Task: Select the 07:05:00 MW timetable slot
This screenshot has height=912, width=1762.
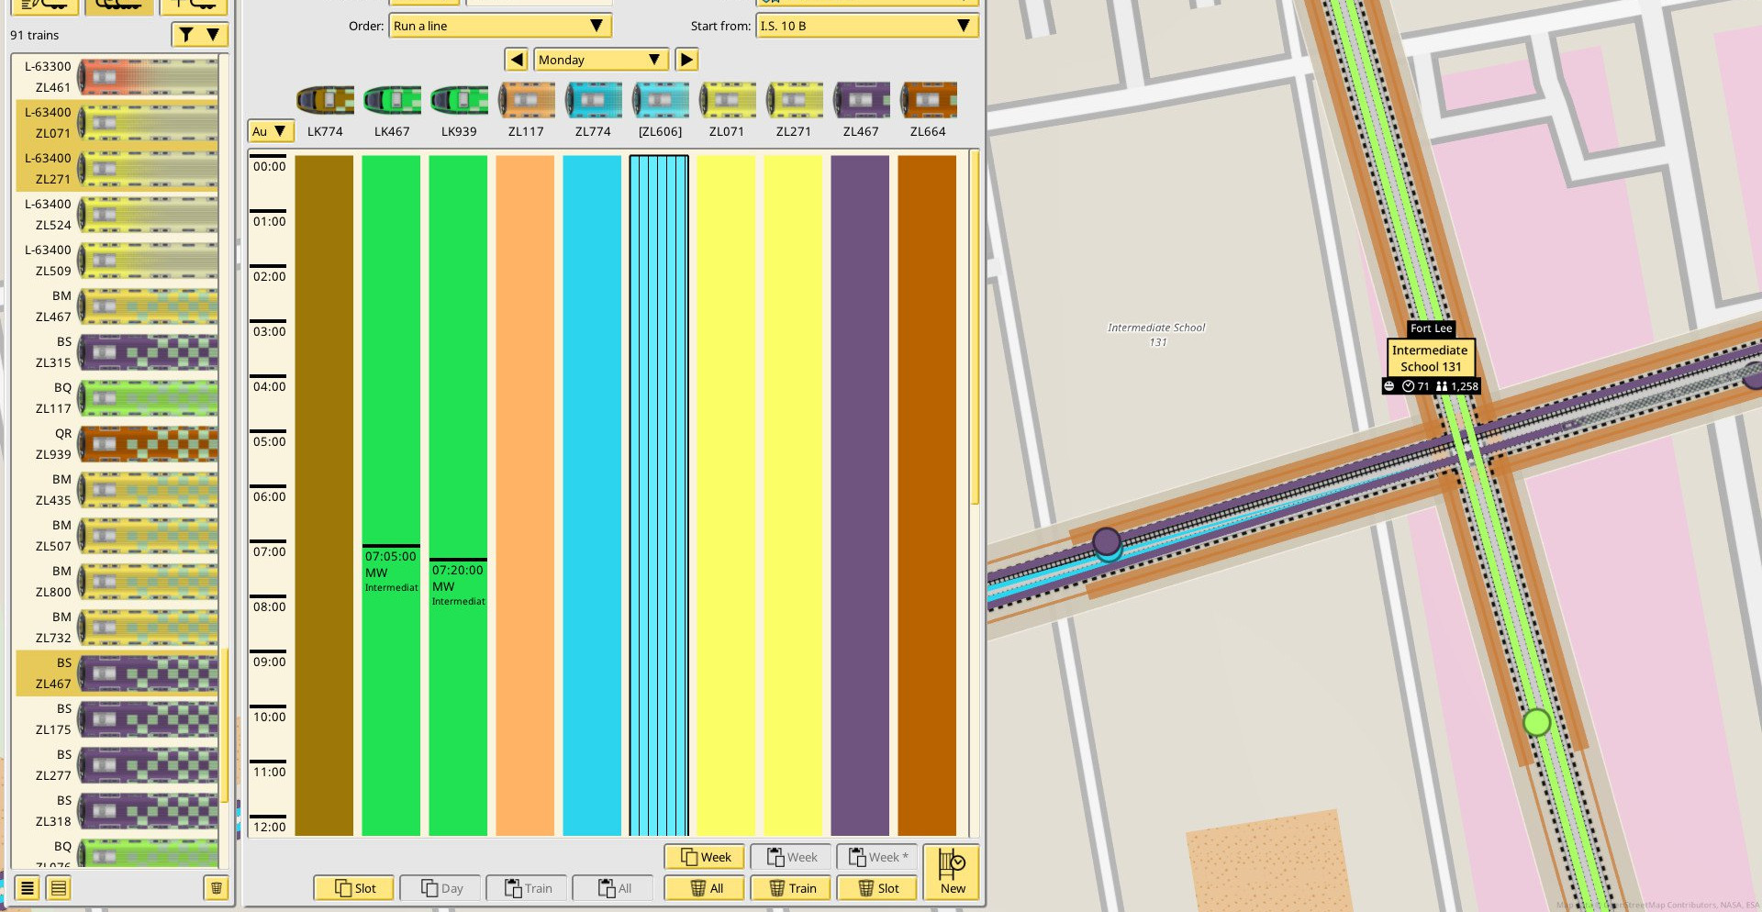Action: click(391, 571)
